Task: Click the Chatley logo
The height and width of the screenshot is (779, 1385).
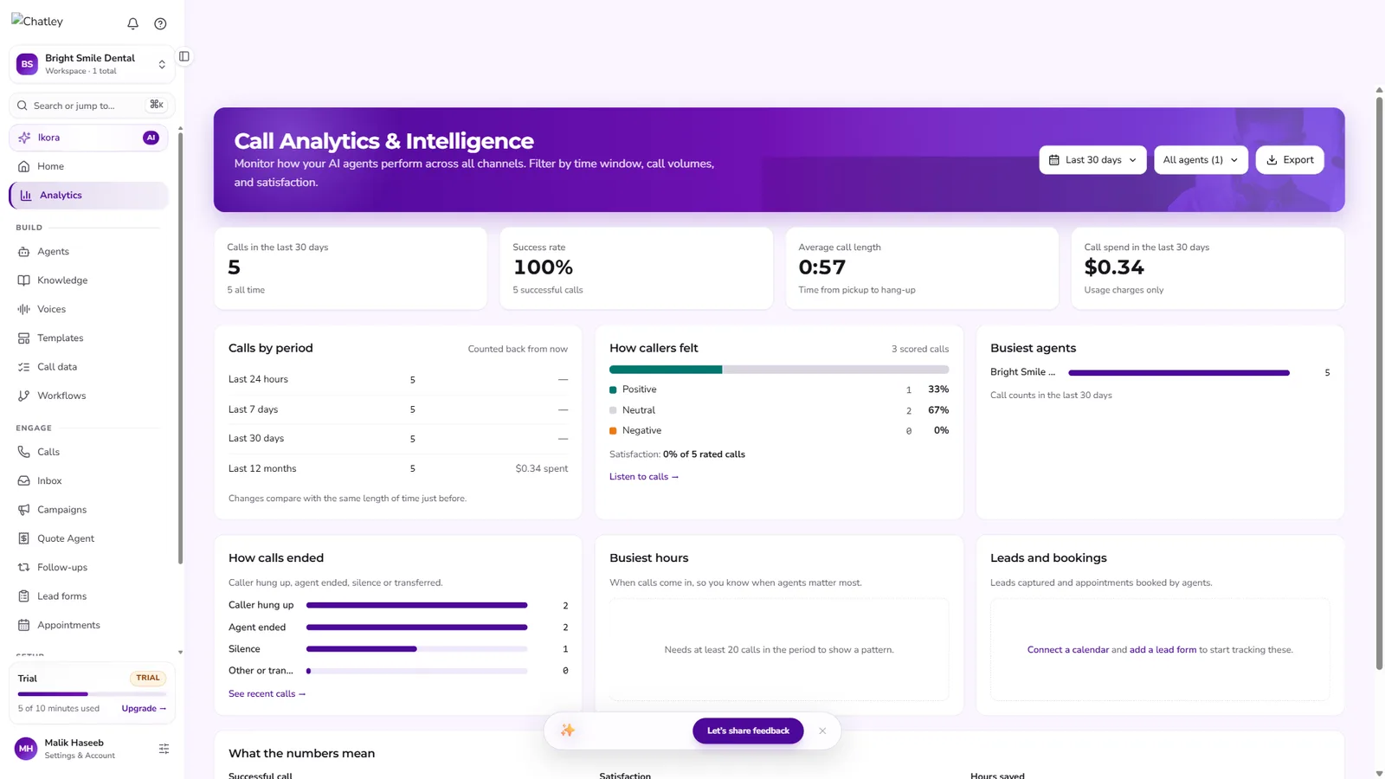Action: [37, 22]
